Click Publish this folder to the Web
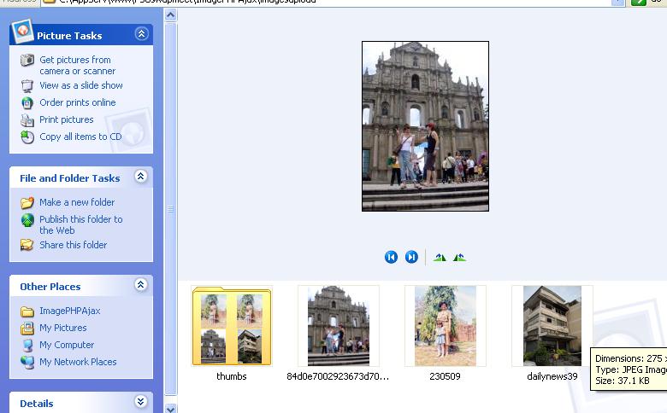667x413 pixels. coord(81,224)
